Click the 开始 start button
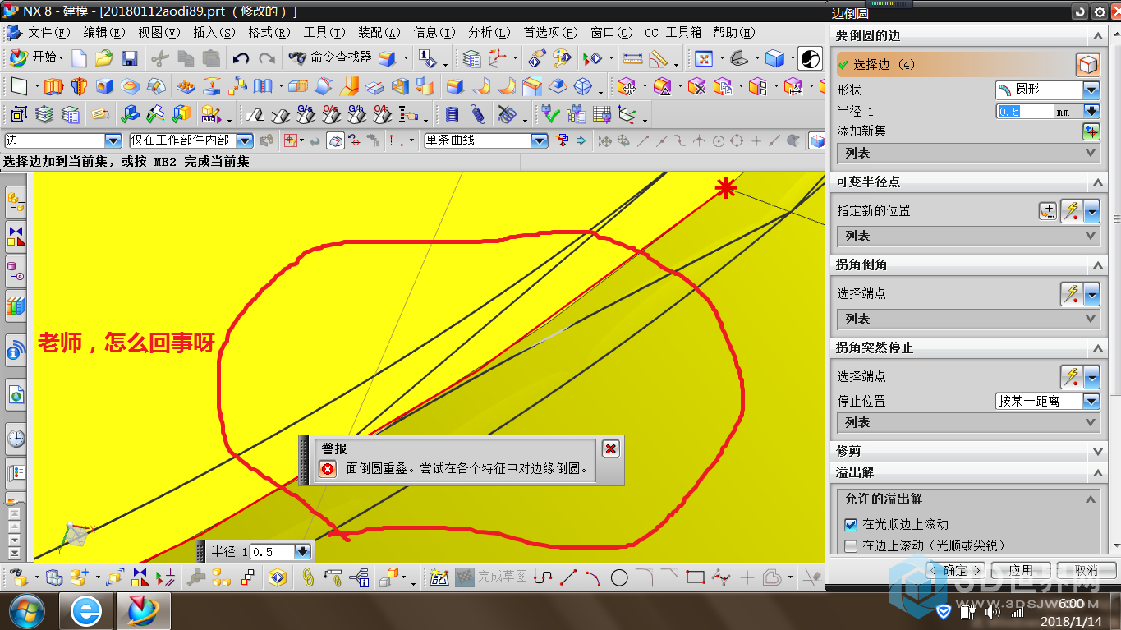 coord(35,57)
